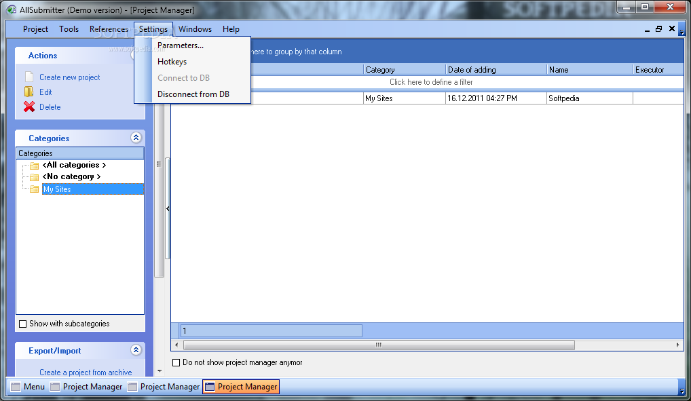Open the Project menu

pos(35,29)
